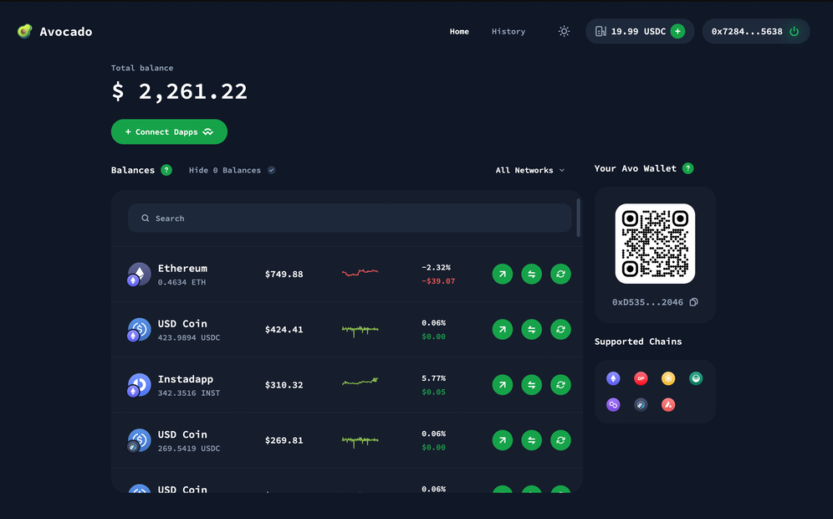This screenshot has width=833, height=519.
Task: Disconnect wallet using the power icon
Action: coord(794,31)
